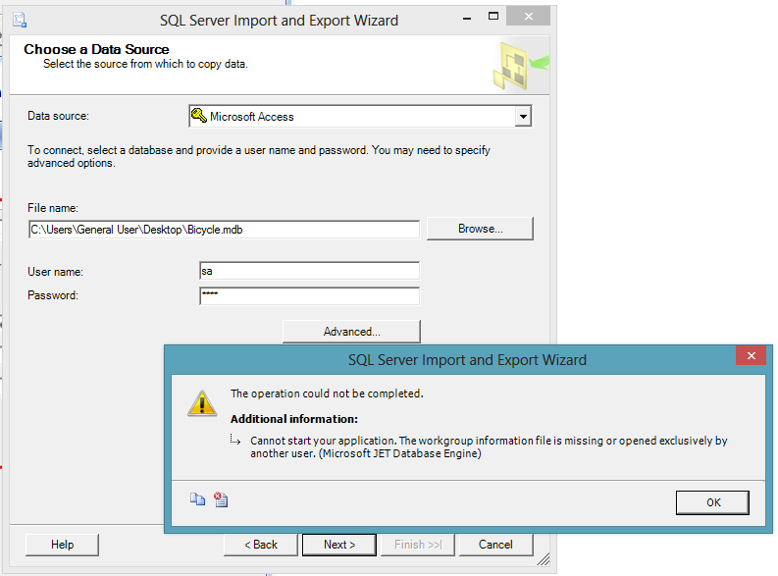The image size is (778, 576).
Task: Click the copy message text icon in error dialog
Action: (x=197, y=499)
